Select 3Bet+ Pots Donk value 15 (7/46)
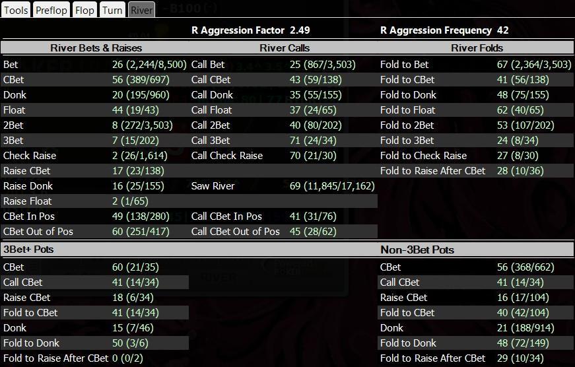The image size is (575, 367). [x=133, y=328]
